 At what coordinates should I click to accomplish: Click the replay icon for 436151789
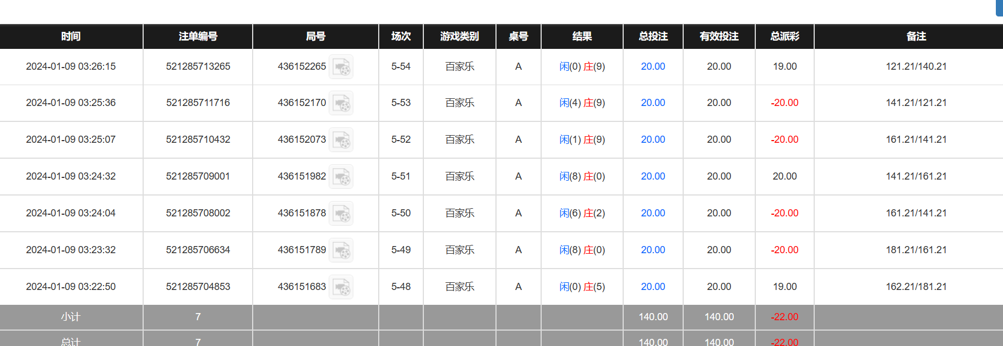point(341,250)
